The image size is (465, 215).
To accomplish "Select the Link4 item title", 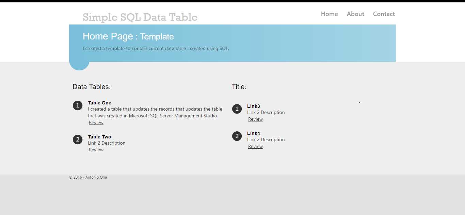I will (254, 133).
